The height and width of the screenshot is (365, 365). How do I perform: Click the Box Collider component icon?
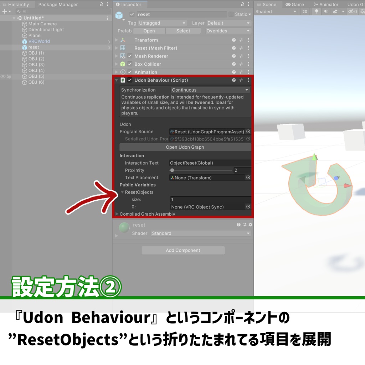click(x=122, y=64)
